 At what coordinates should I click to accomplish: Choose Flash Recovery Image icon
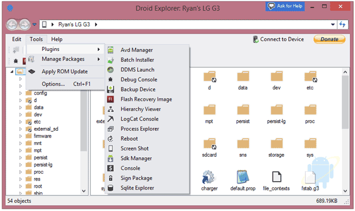pyautogui.click(x=111, y=99)
